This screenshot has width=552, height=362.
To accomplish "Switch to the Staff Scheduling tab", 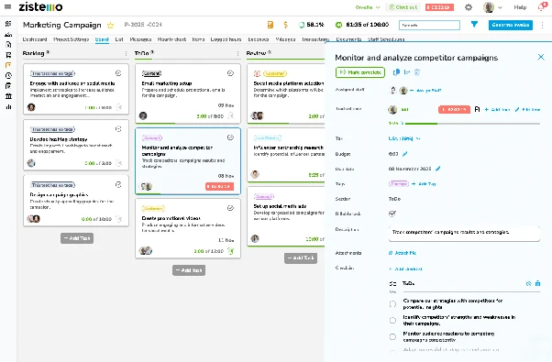I will [386, 39].
